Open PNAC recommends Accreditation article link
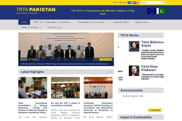 click(33, 108)
